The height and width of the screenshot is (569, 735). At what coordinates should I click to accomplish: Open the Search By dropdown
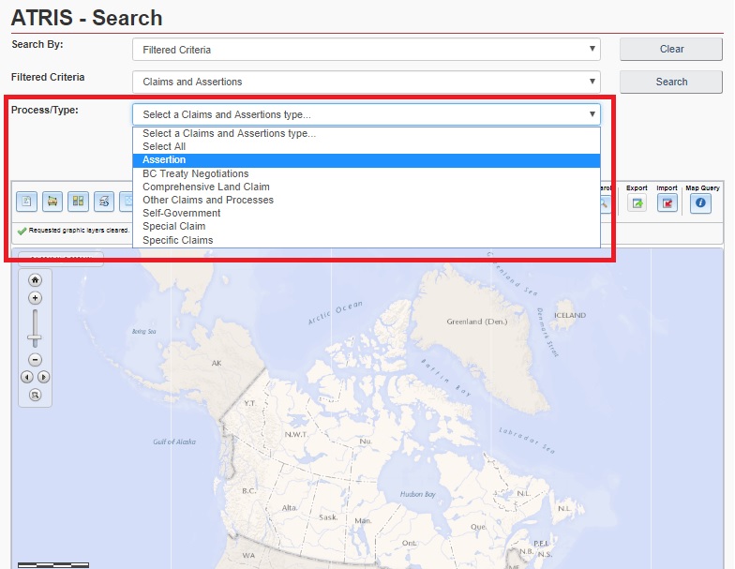pos(366,49)
